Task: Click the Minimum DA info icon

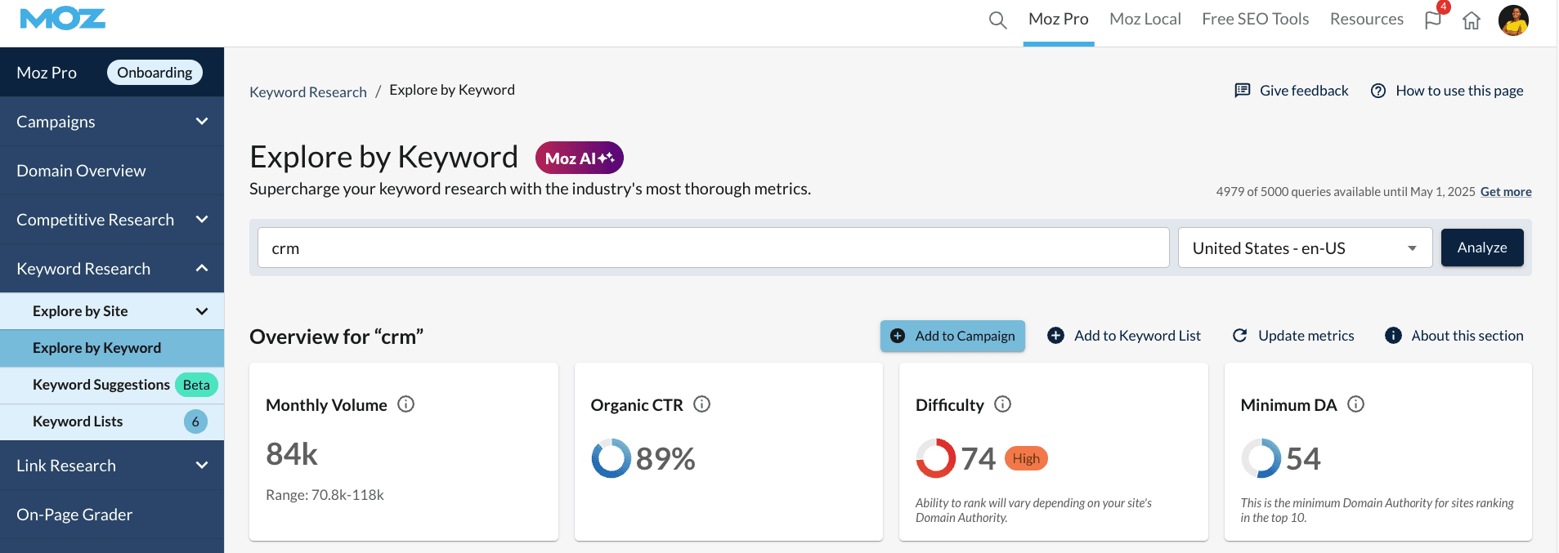Action: (1355, 404)
